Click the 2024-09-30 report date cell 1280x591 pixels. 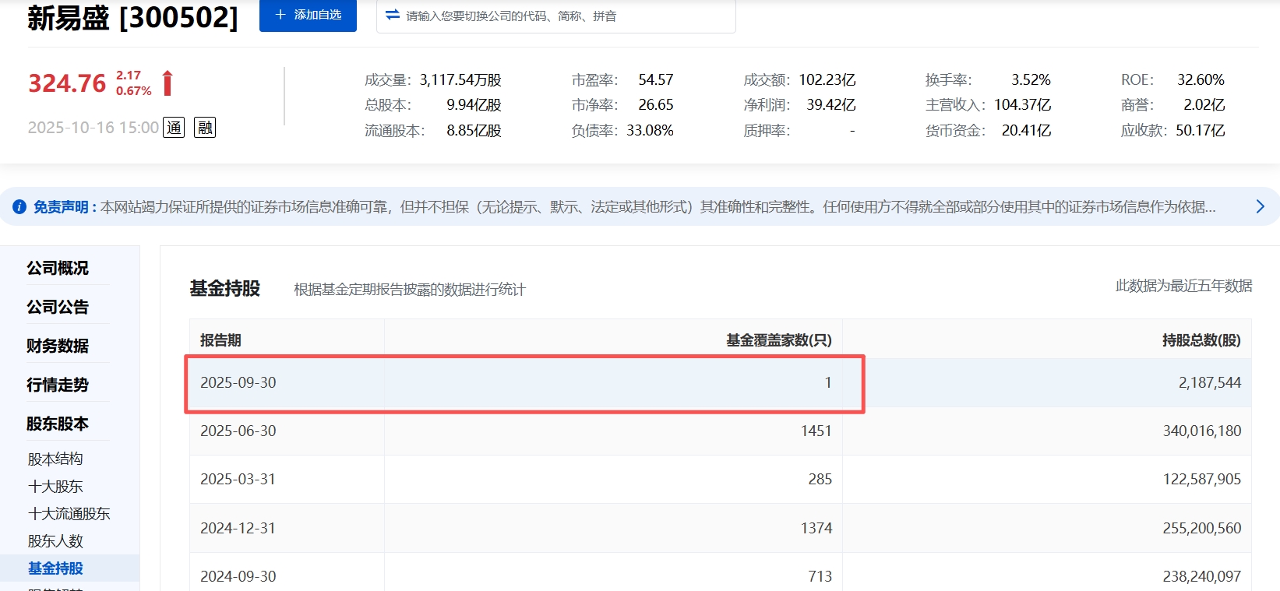[x=238, y=576]
